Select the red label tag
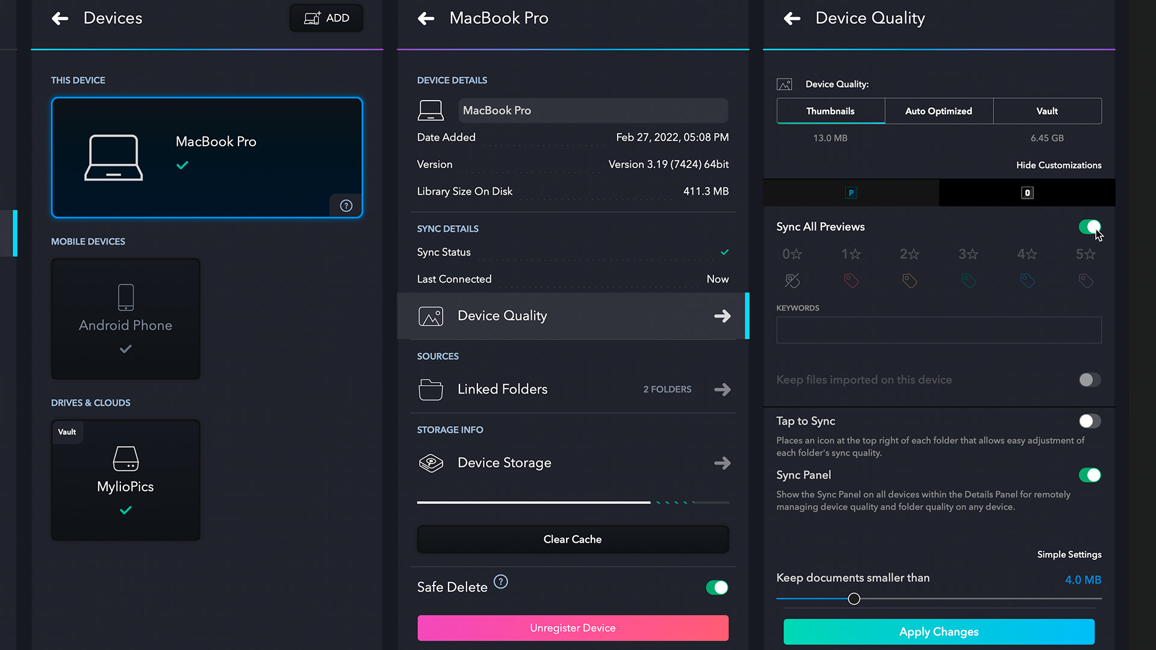 [x=851, y=280]
